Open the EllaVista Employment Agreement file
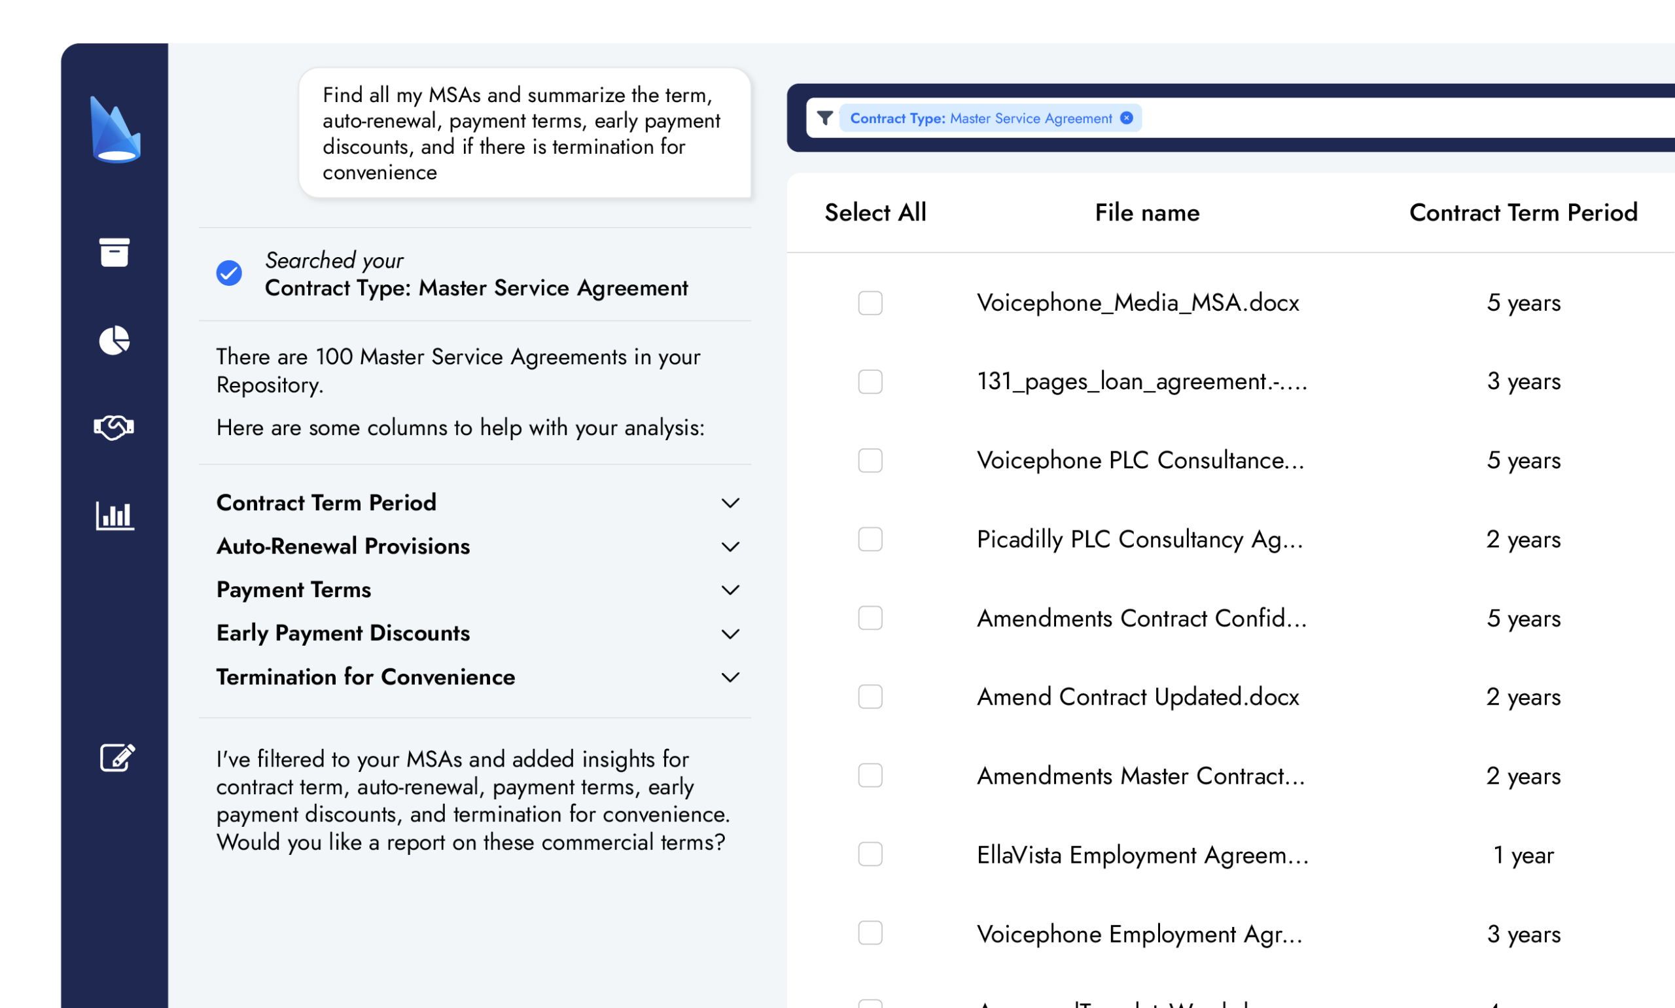This screenshot has height=1008, width=1675. click(x=1142, y=854)
